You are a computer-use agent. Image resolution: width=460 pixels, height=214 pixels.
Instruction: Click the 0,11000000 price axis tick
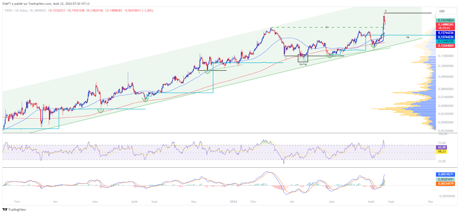(446, 56)
